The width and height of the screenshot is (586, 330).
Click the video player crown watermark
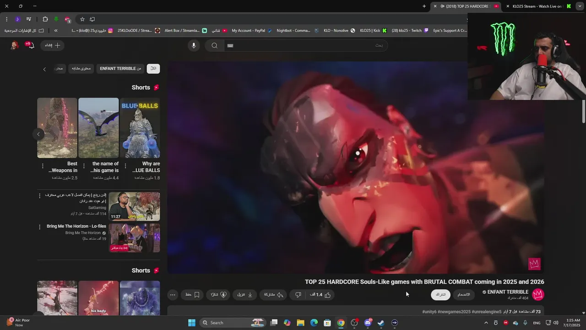[534, 264]
